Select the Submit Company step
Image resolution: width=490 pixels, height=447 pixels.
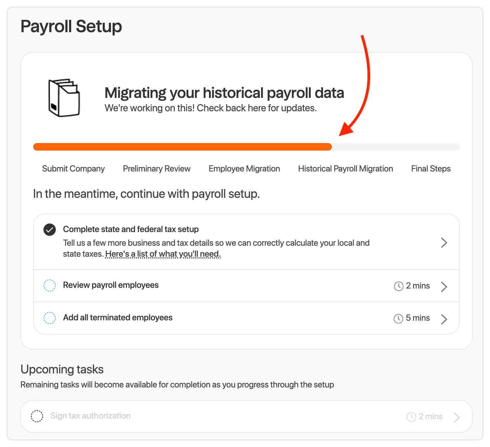73,169
